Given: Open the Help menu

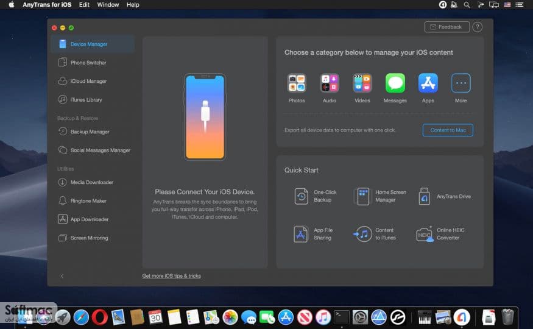Looking at the screenshot, I should 133,5.
